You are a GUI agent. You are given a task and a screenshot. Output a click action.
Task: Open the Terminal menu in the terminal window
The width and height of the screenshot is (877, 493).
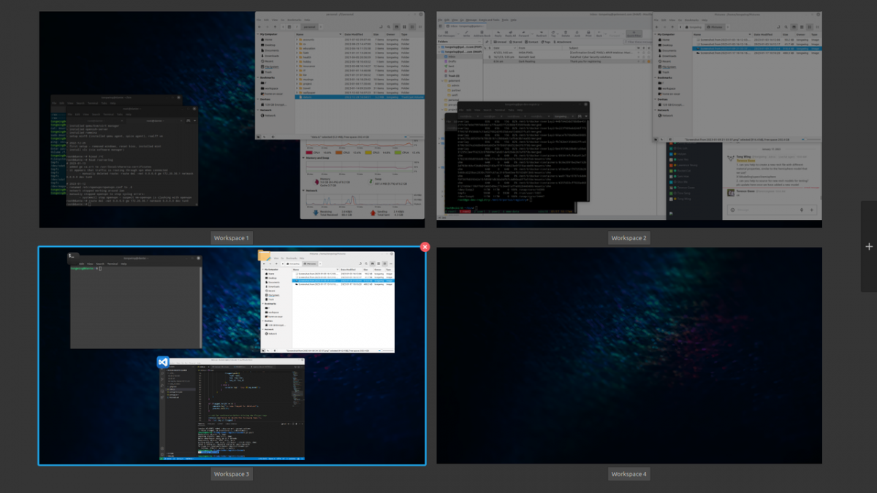click(x=113, y=264)
